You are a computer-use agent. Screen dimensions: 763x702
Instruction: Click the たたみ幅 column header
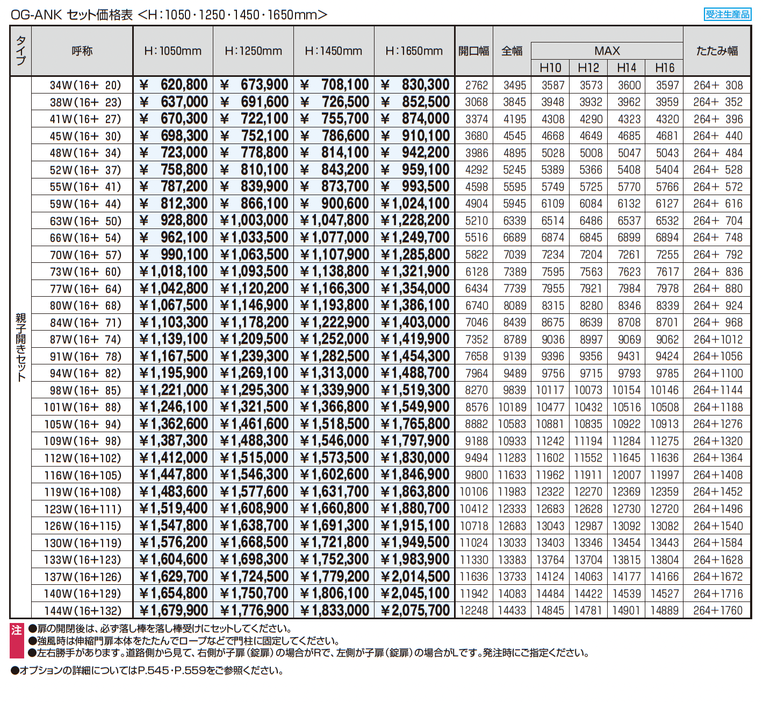[x=717, y=51]
